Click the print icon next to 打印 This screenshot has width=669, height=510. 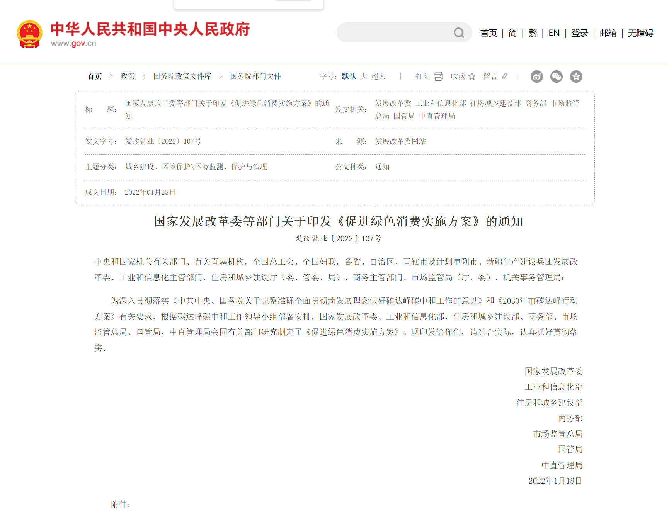438,76
